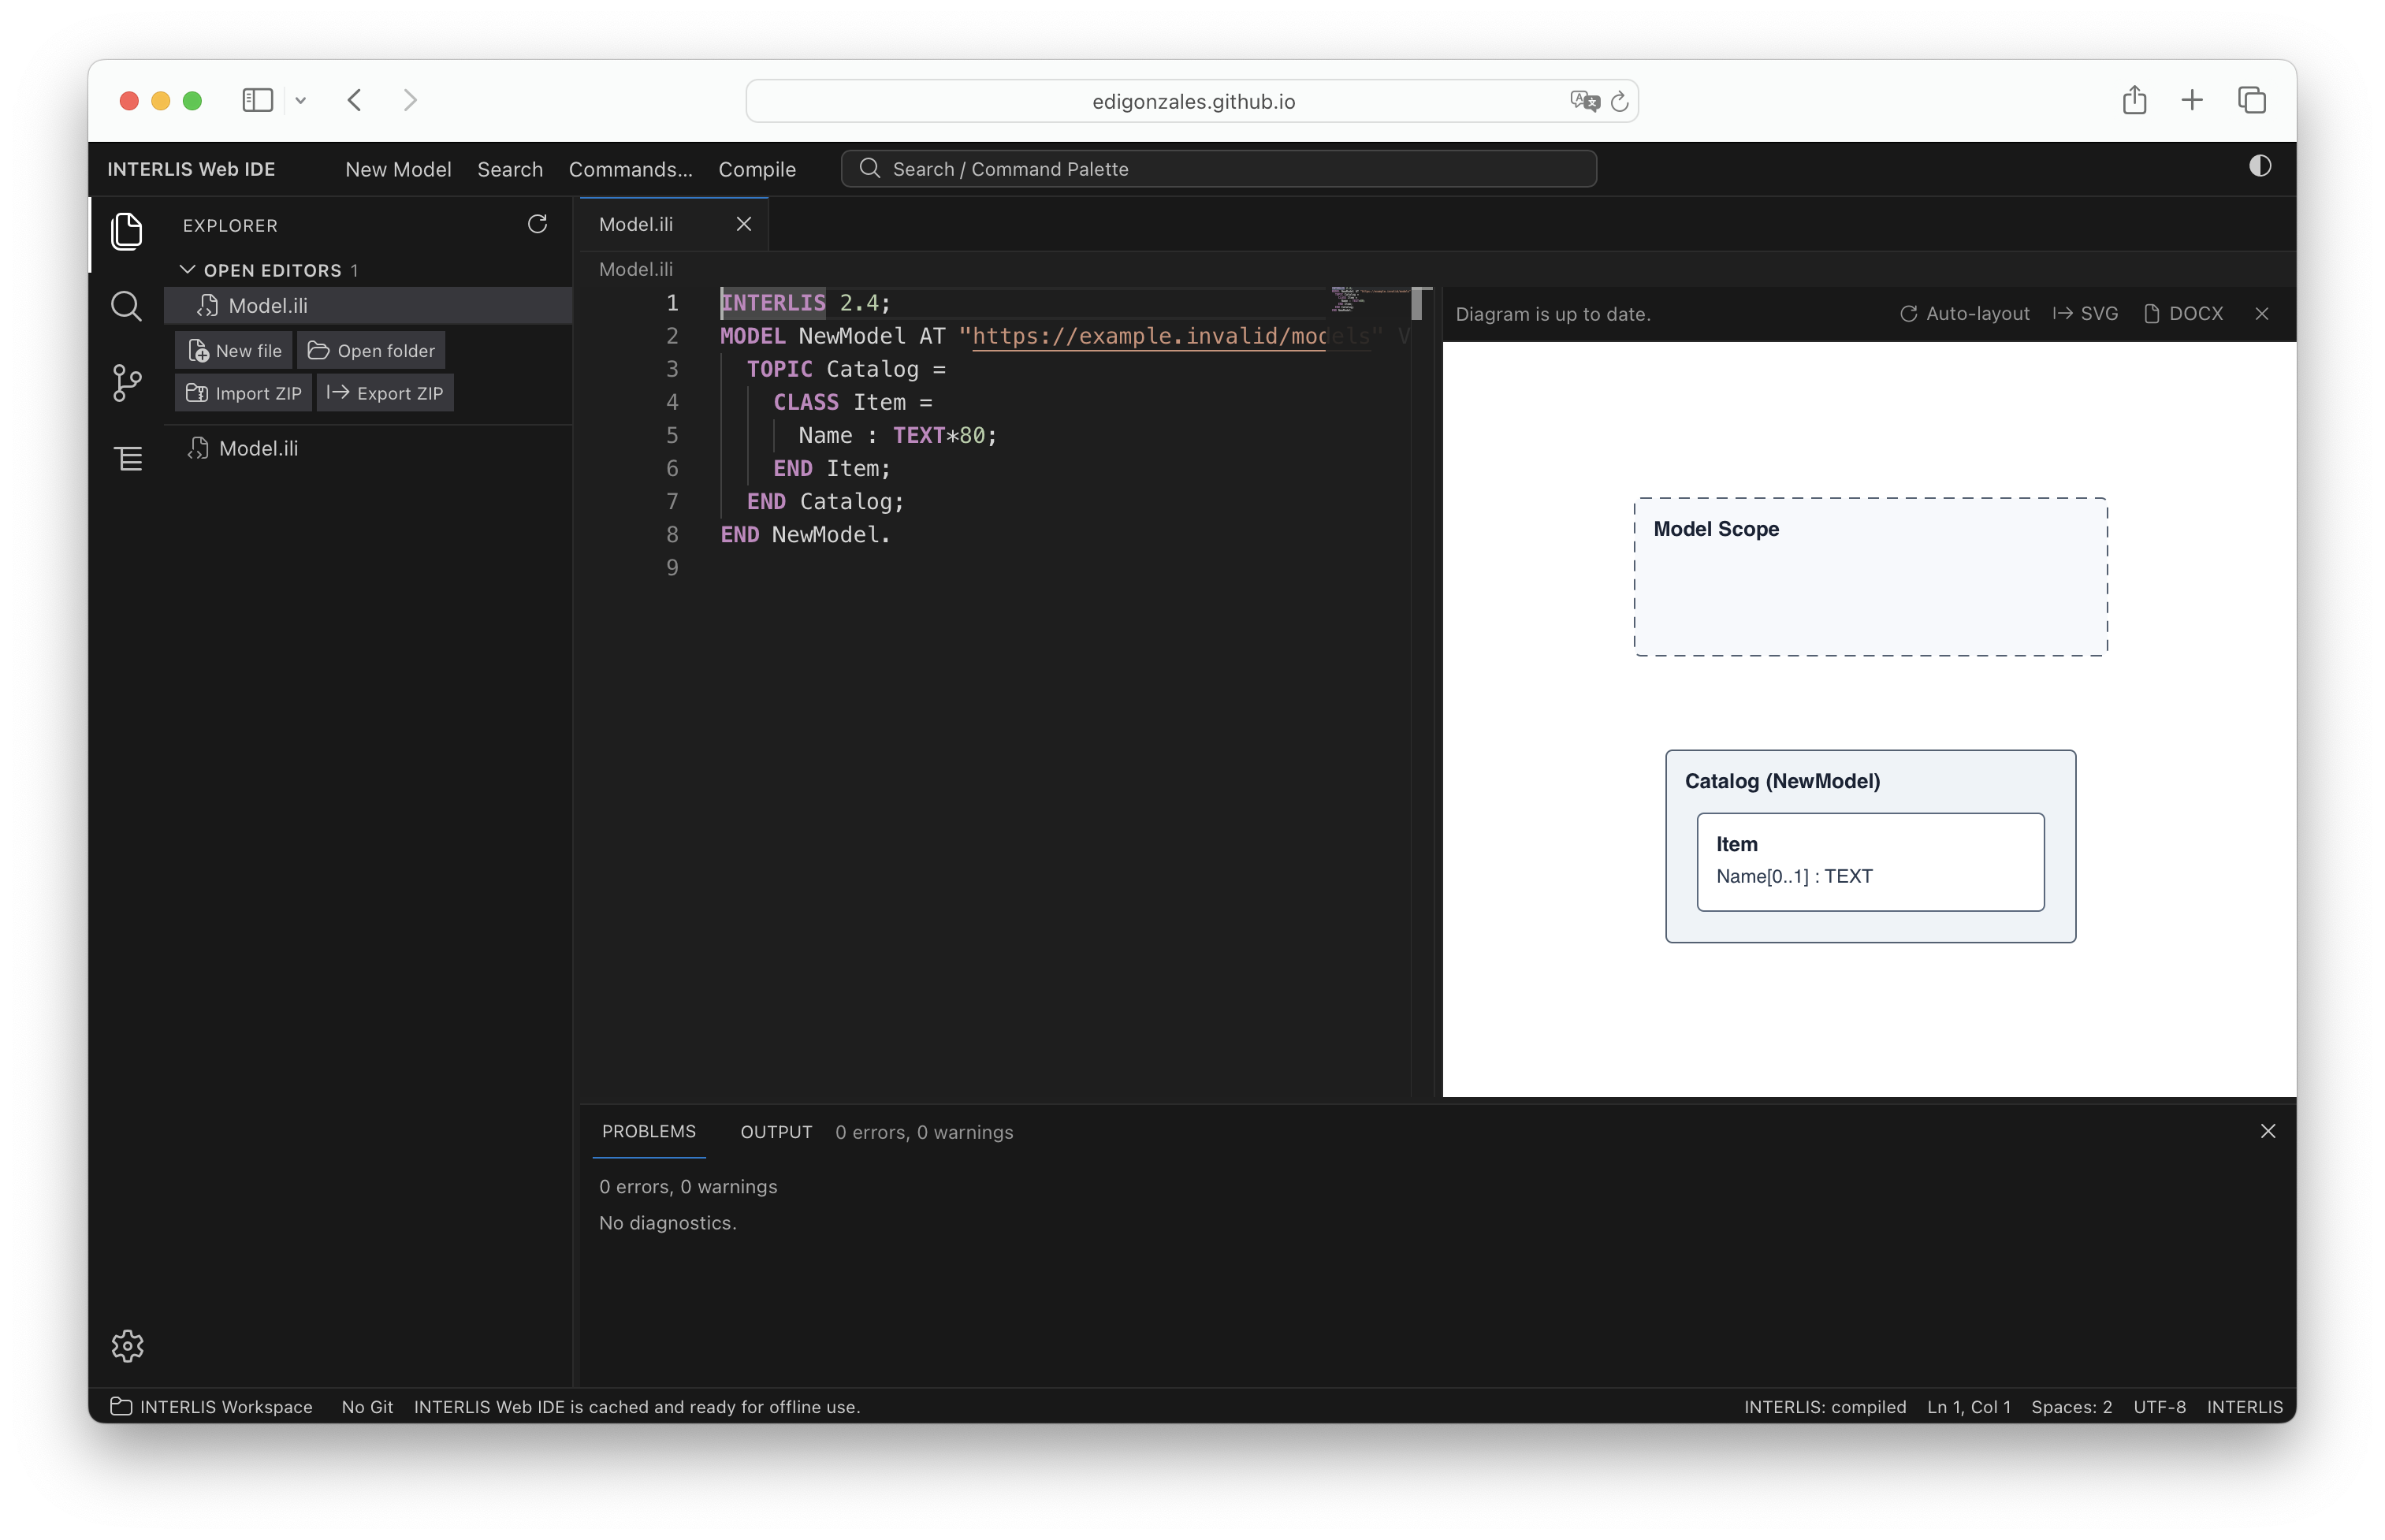Open the Outline list view in the activity bar
Viewport: 2385px width, 1540px height.
(x=128, y=459)
